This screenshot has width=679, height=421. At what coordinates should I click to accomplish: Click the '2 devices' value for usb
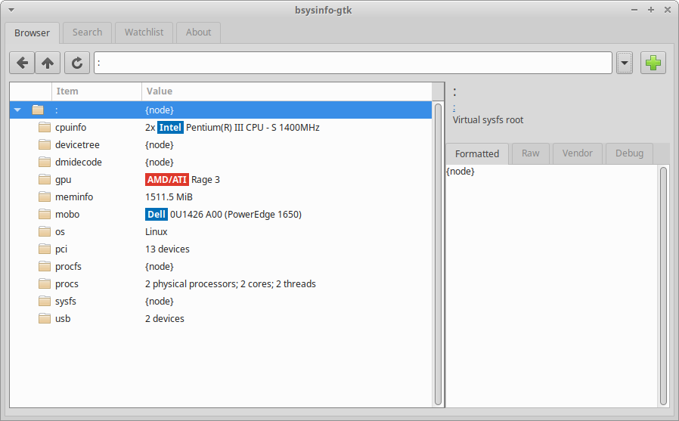click(x=165, y=318)
